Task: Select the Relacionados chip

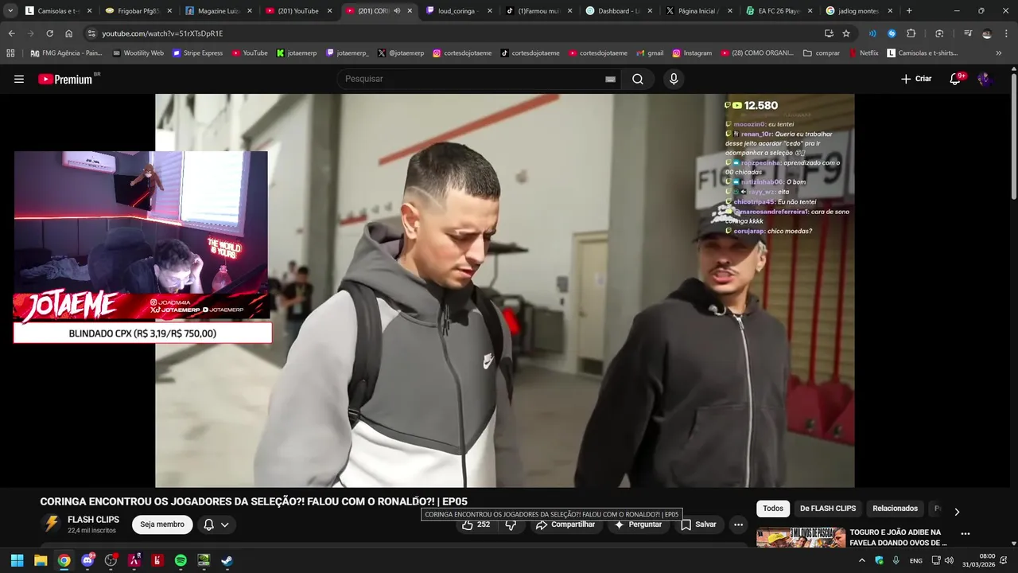Action: pos(895,509)
